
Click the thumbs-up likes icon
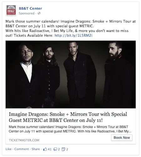coord(45,149)
